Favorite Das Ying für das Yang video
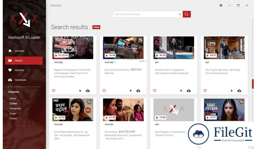 point(205,91)
